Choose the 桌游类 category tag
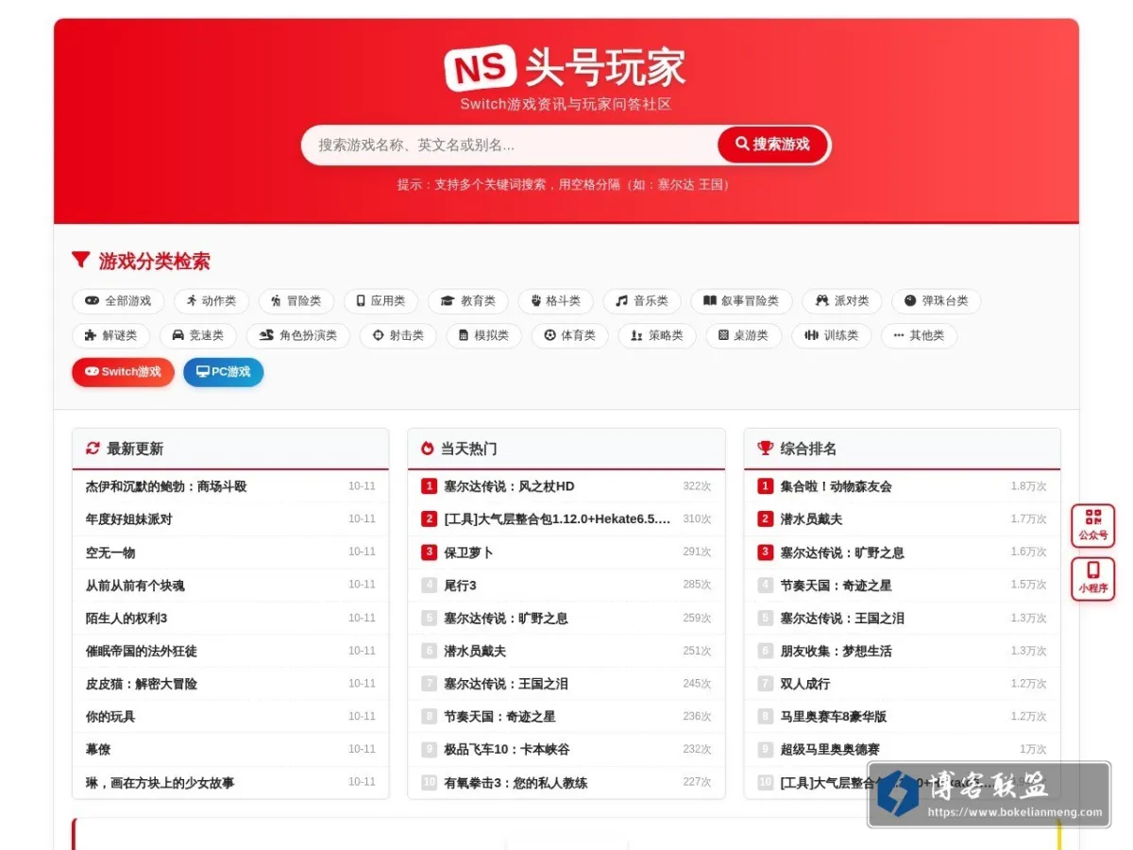 (743, 335)
